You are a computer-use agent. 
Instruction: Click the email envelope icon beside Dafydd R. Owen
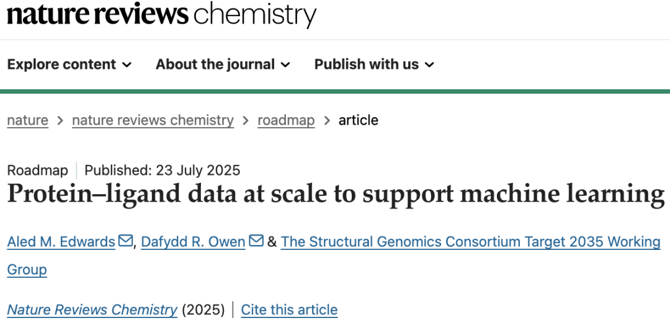coord(256,241)
